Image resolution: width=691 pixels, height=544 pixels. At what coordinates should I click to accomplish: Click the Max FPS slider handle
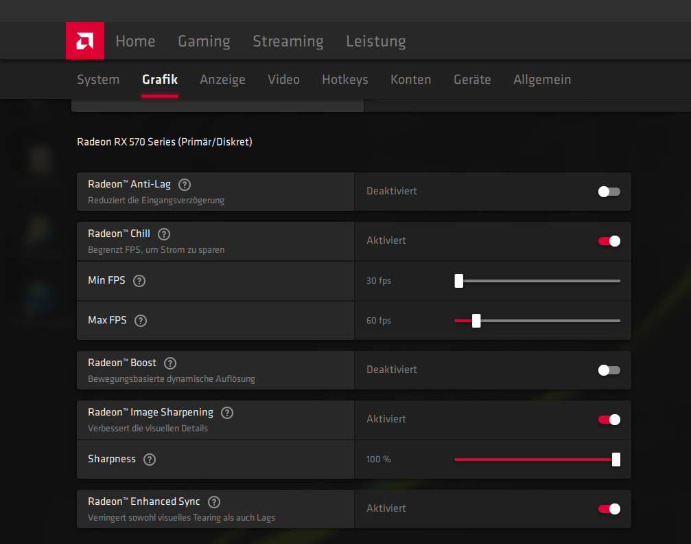pyautogui.click(x=476, y=321)
